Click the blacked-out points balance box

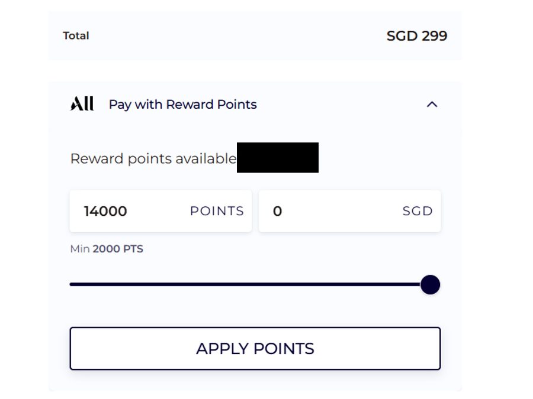tap(277, 157)
